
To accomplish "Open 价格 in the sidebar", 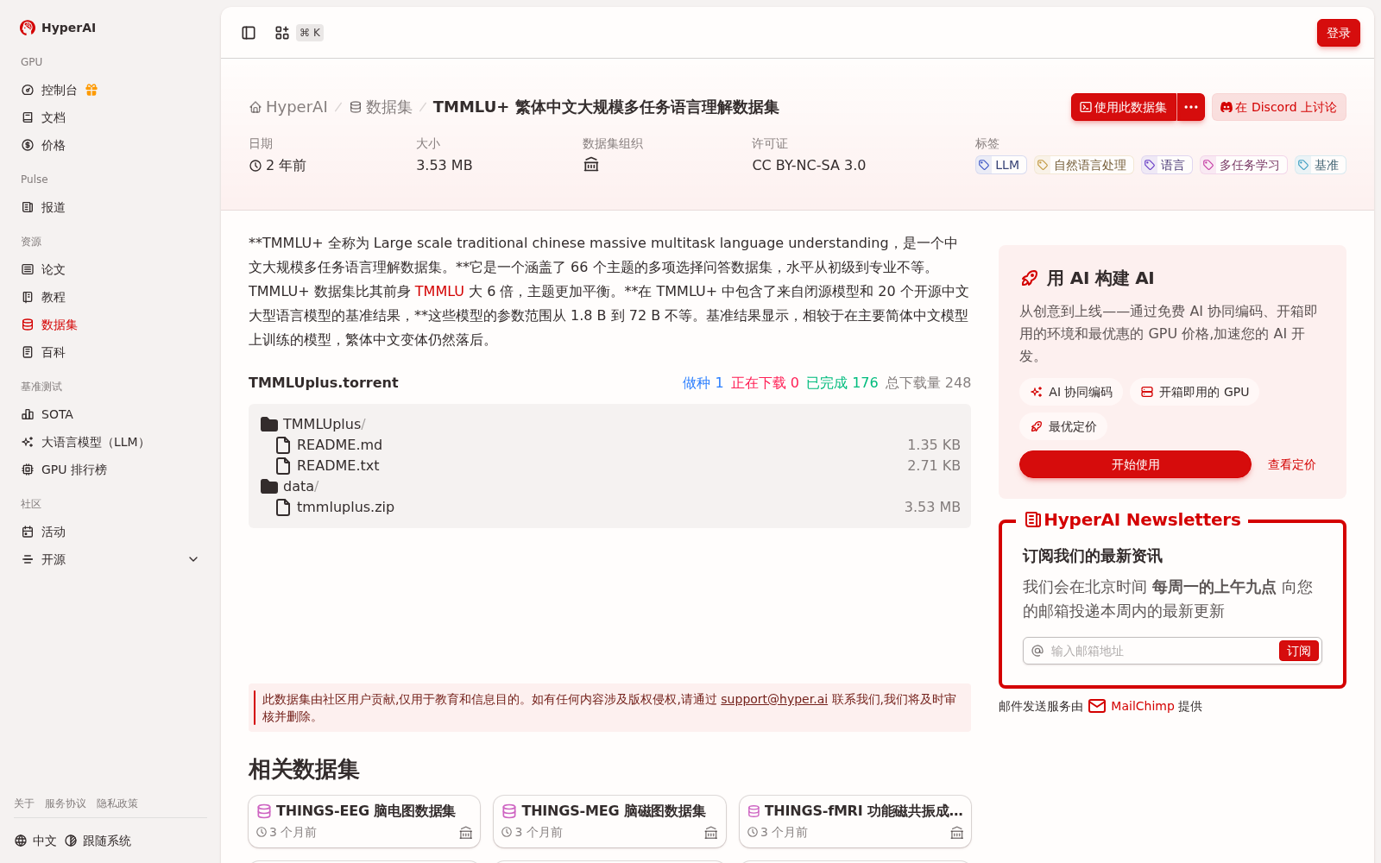I will [x=54, y=145].
